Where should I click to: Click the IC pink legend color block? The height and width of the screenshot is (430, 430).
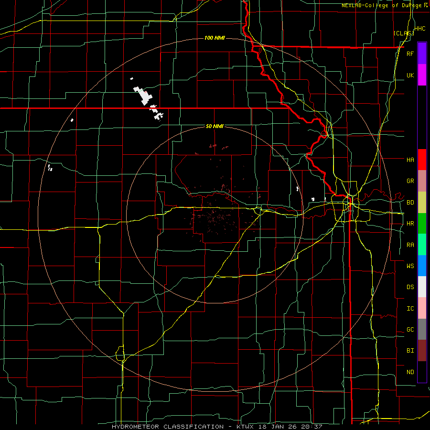422,308
